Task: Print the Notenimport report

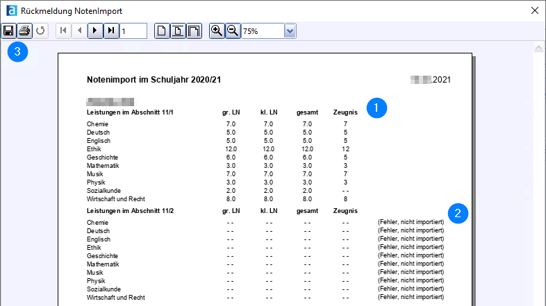Action: (x=24, y=31)
